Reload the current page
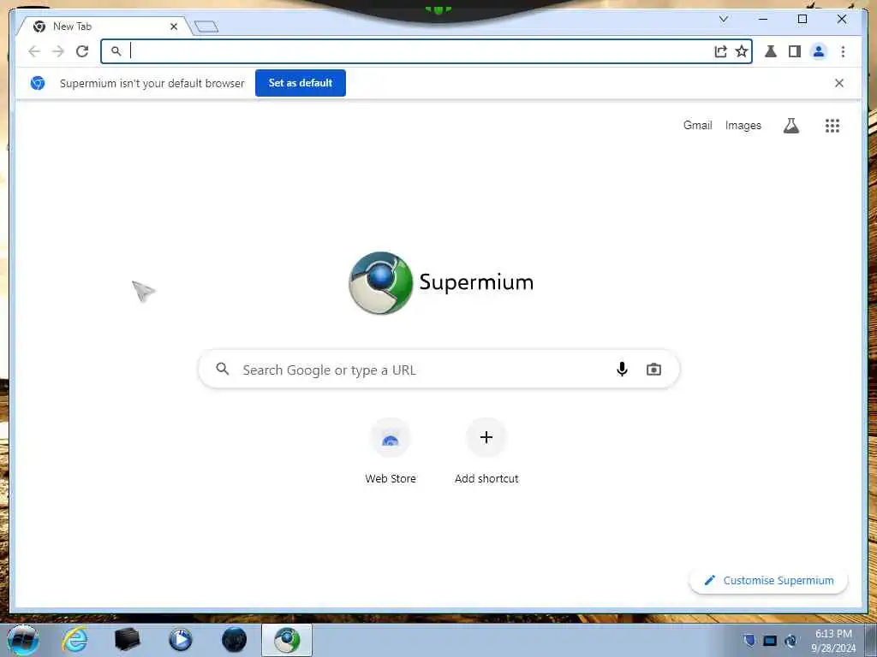Screen dimensions: 877x657 click(x=82, y=51)
